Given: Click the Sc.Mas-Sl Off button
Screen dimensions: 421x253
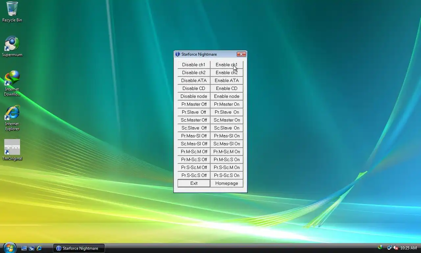Looking at the screenshot, I should coord(194,144).
